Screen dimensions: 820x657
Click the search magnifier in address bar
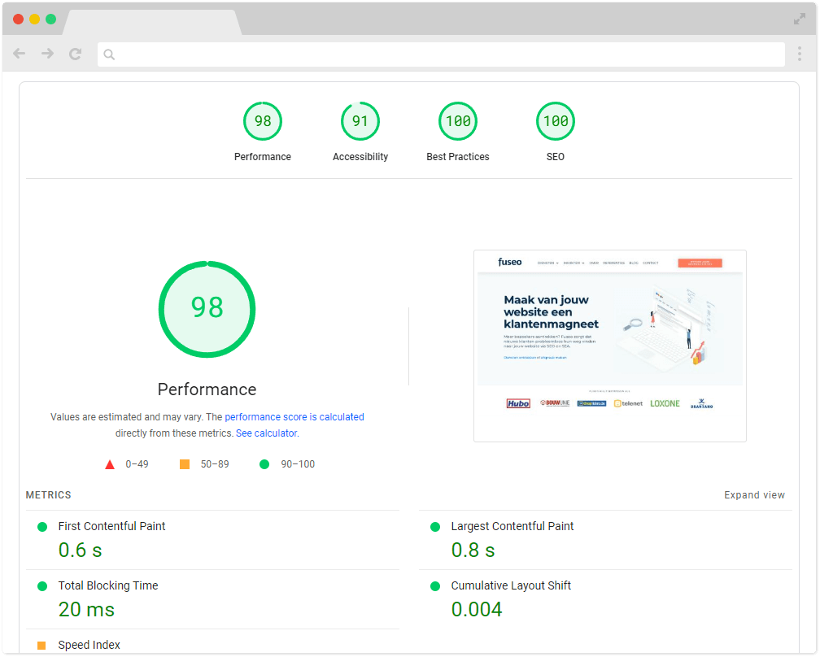[x=109, y=54]
